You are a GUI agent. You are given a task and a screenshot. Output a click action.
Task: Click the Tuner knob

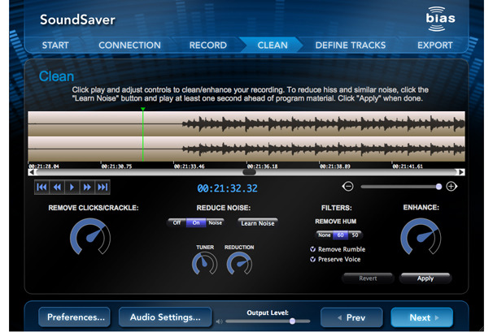(204, 263)
